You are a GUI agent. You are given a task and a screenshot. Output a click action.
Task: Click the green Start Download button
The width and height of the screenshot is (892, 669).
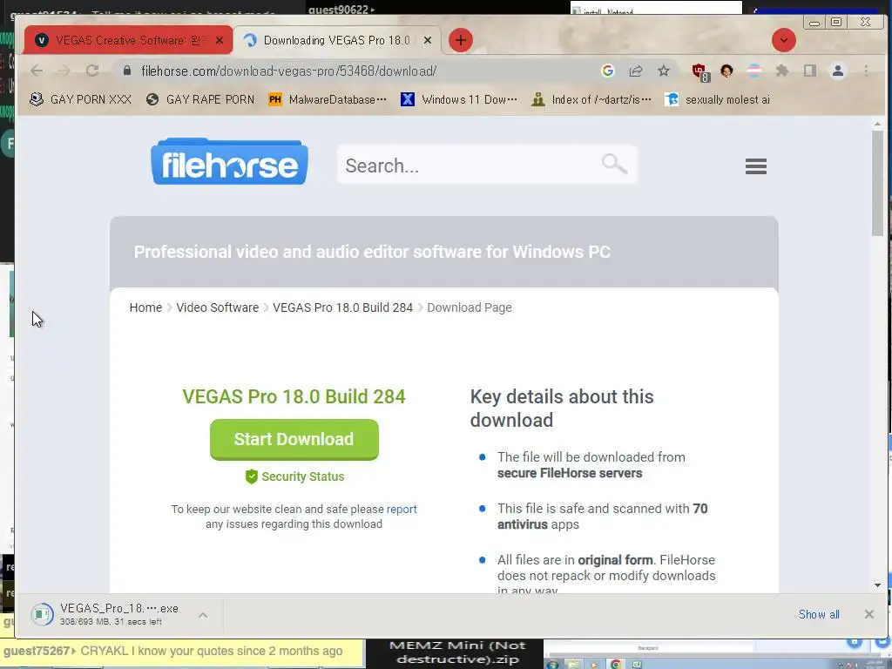294,439
